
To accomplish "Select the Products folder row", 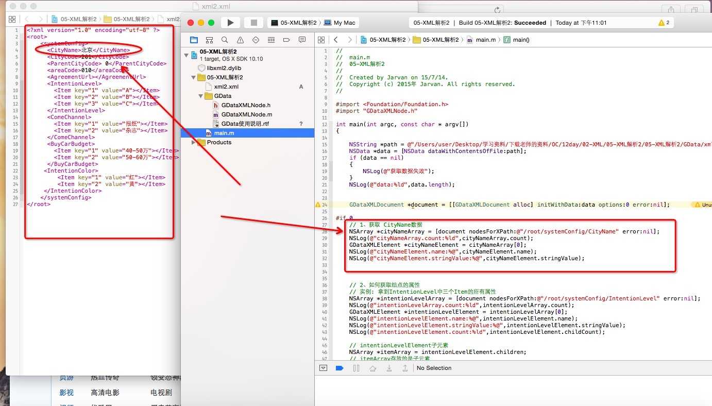I will pos(247,142).
